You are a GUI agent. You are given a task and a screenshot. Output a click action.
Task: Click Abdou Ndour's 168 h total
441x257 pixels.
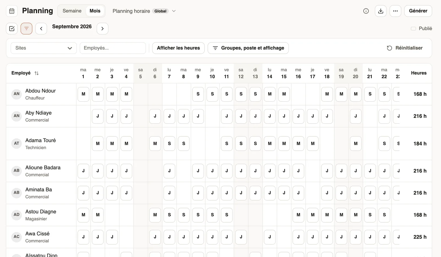(420, 94)
